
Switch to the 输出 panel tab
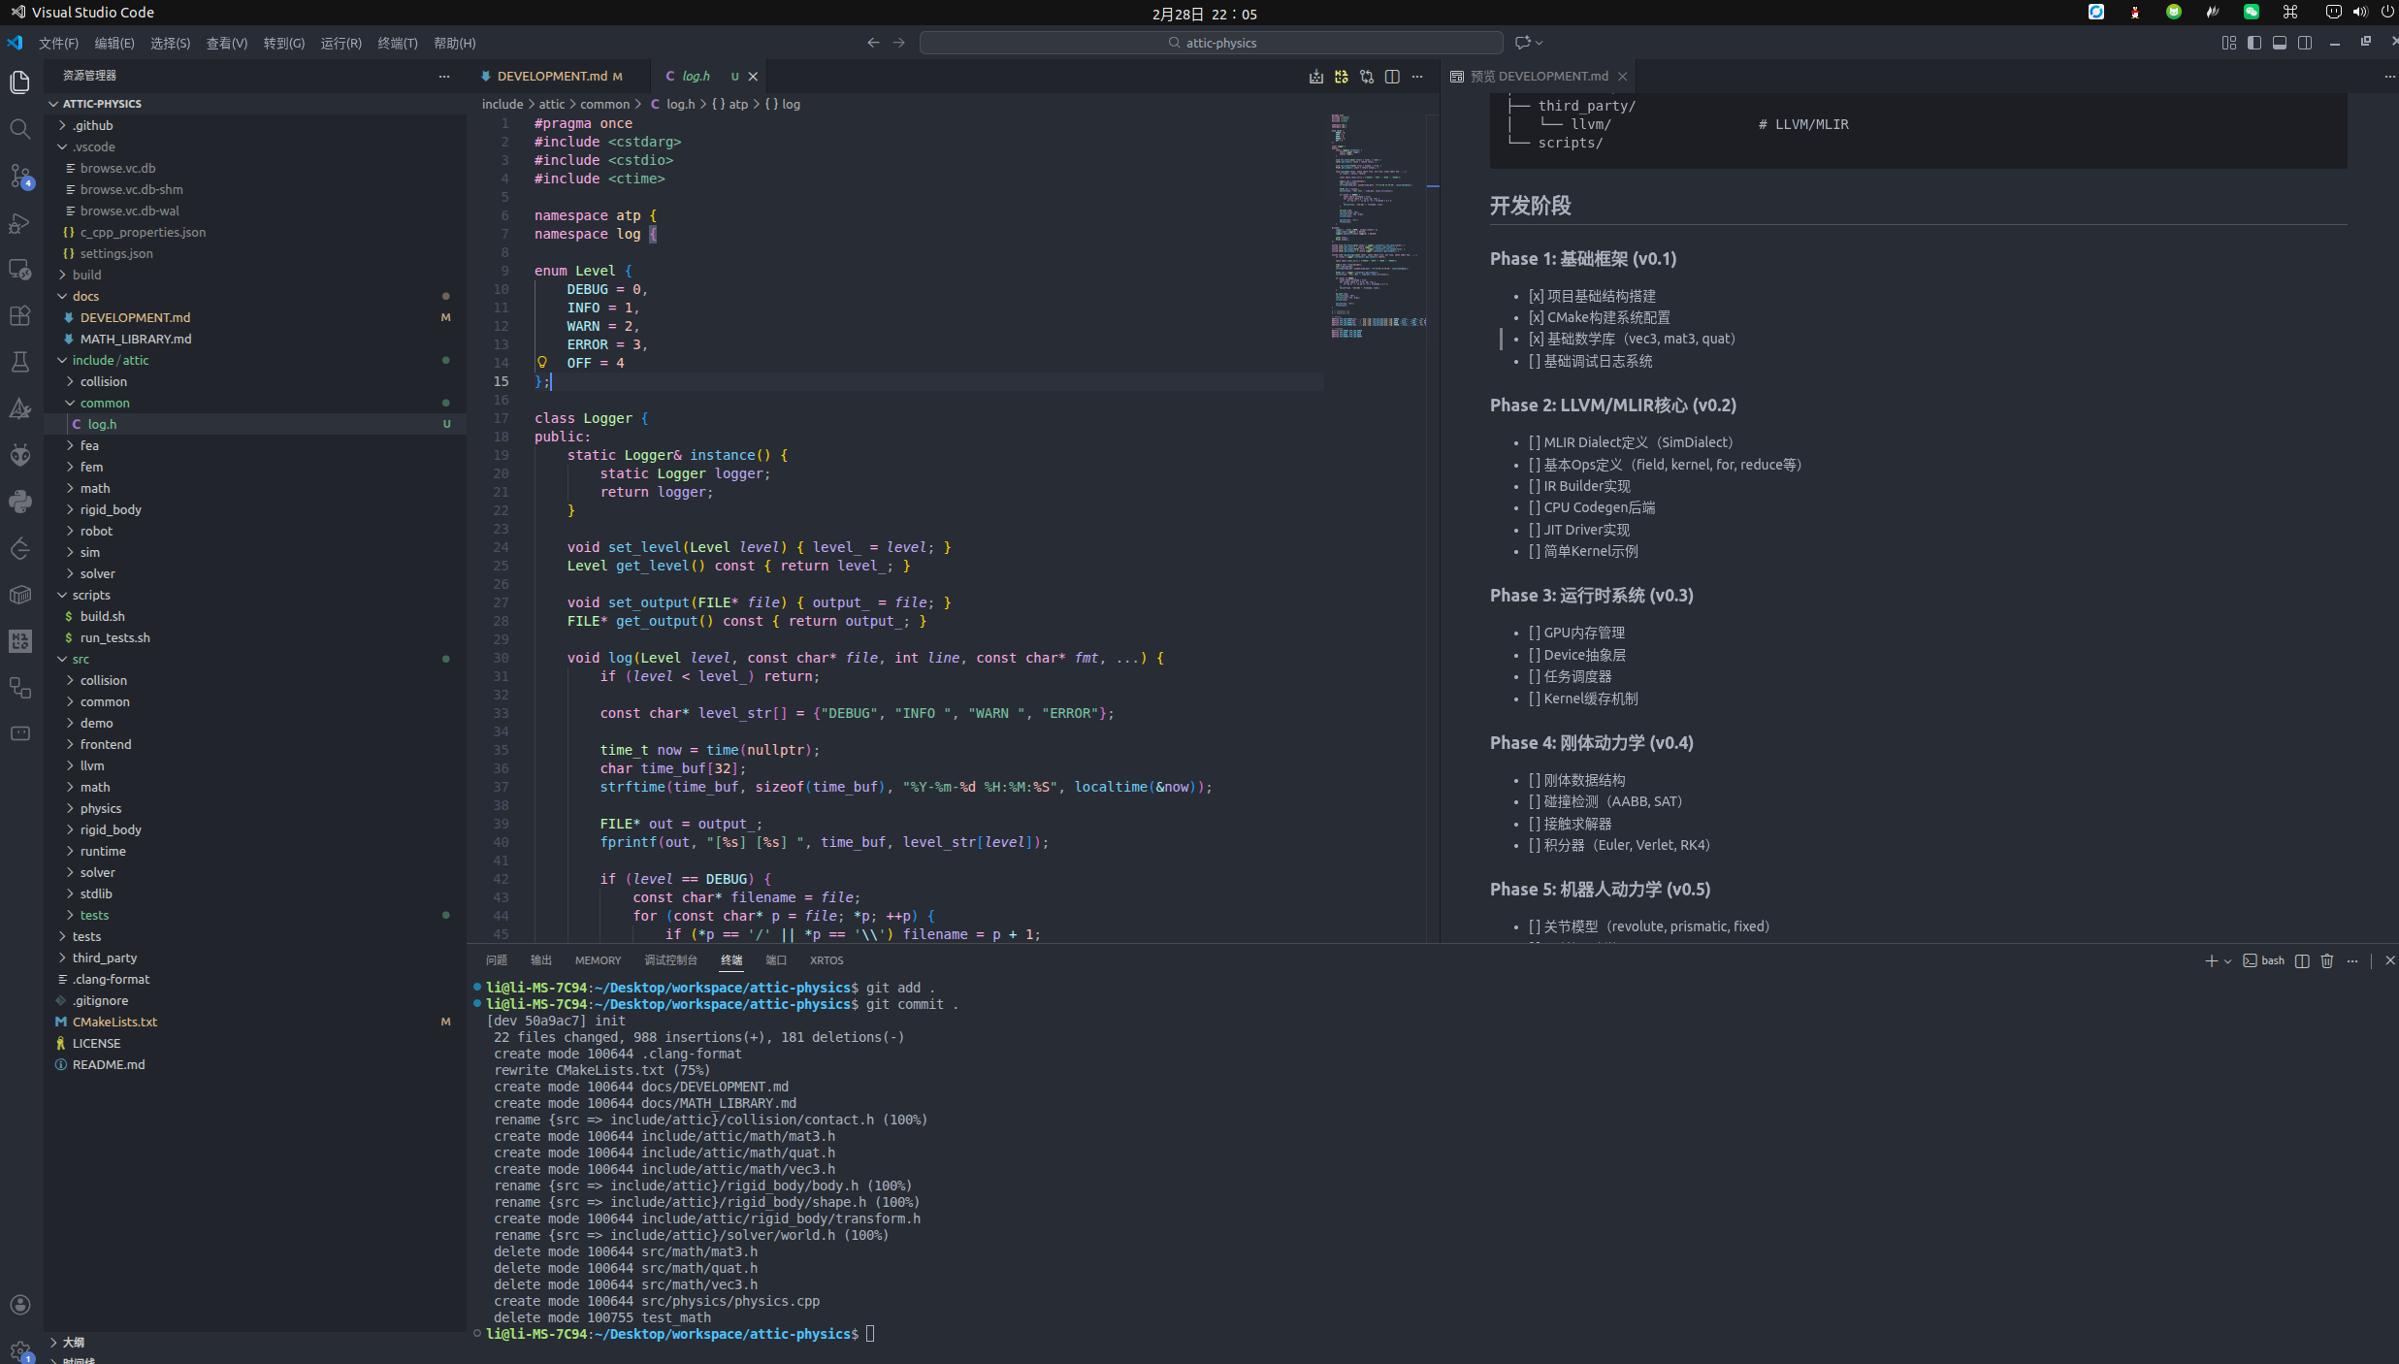540,960
